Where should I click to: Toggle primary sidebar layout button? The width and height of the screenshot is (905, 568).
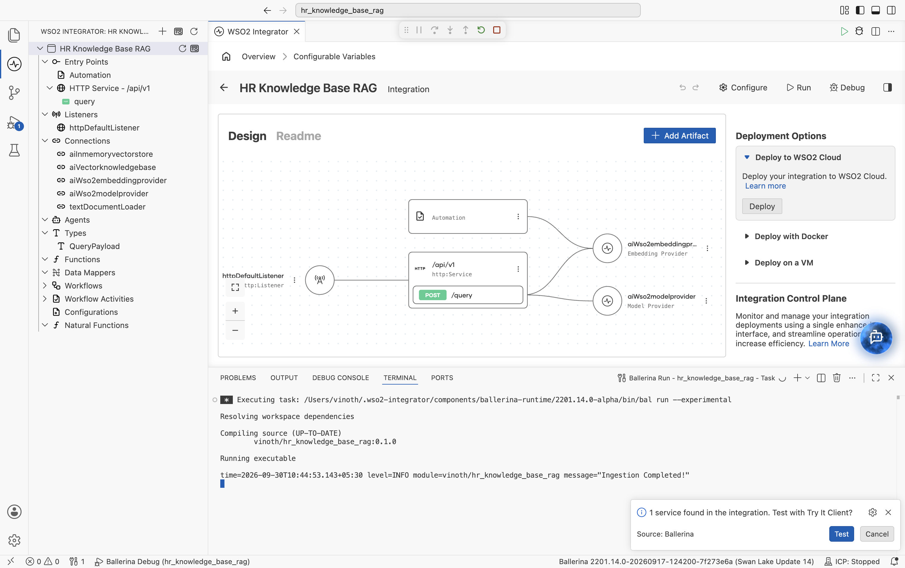pos(860,10)
